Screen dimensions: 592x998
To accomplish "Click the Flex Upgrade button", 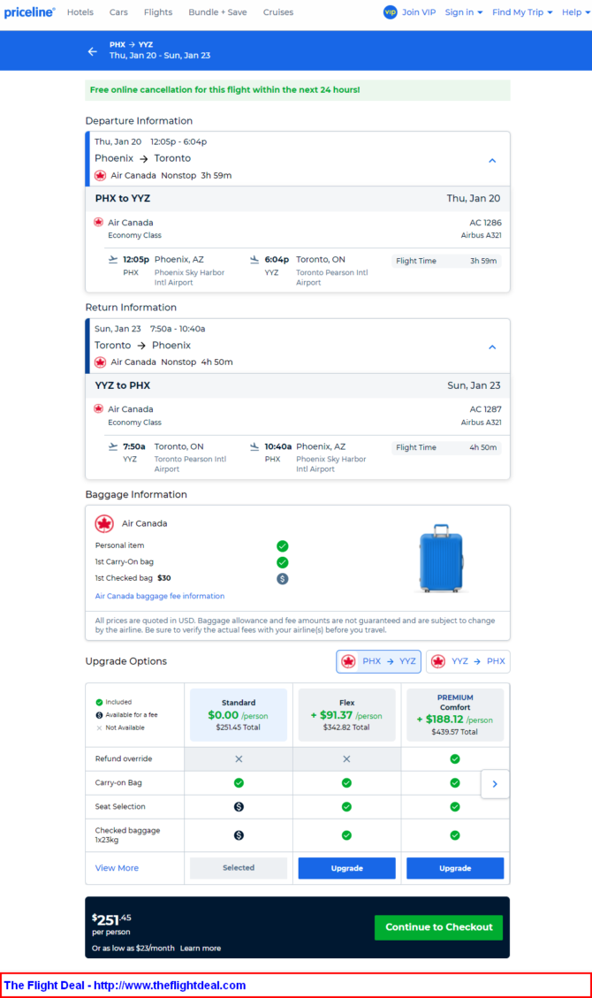I will [346, 868].
